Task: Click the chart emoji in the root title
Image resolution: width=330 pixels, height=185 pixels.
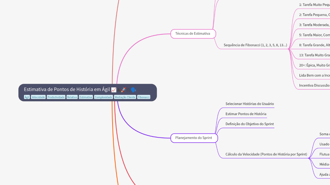Action: 114,90
